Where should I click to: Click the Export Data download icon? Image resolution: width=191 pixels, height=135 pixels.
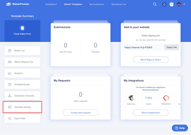pyautogui.click(x=10, y=118)
